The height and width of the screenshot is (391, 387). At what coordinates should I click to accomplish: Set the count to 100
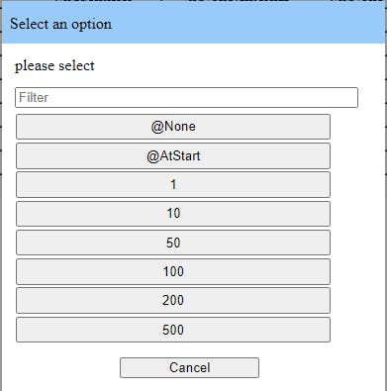click(173, 272)
